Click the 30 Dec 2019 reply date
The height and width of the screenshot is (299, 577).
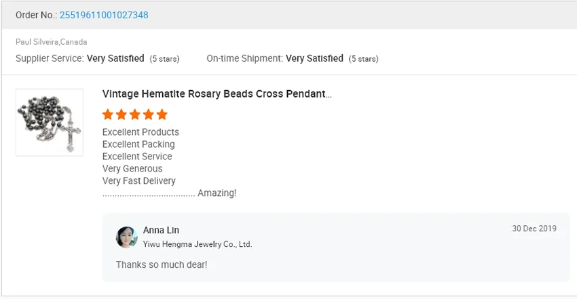(x=534, y=228)
